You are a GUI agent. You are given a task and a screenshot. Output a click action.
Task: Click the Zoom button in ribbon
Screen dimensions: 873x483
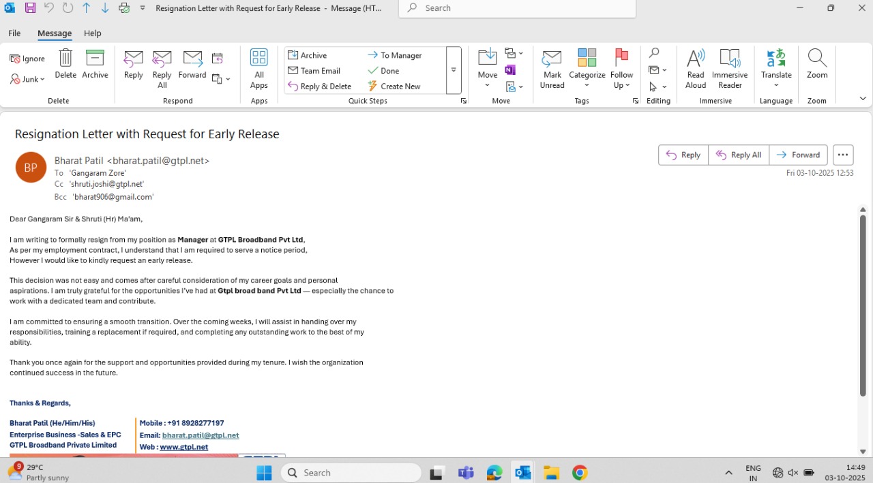pos(817,65)
